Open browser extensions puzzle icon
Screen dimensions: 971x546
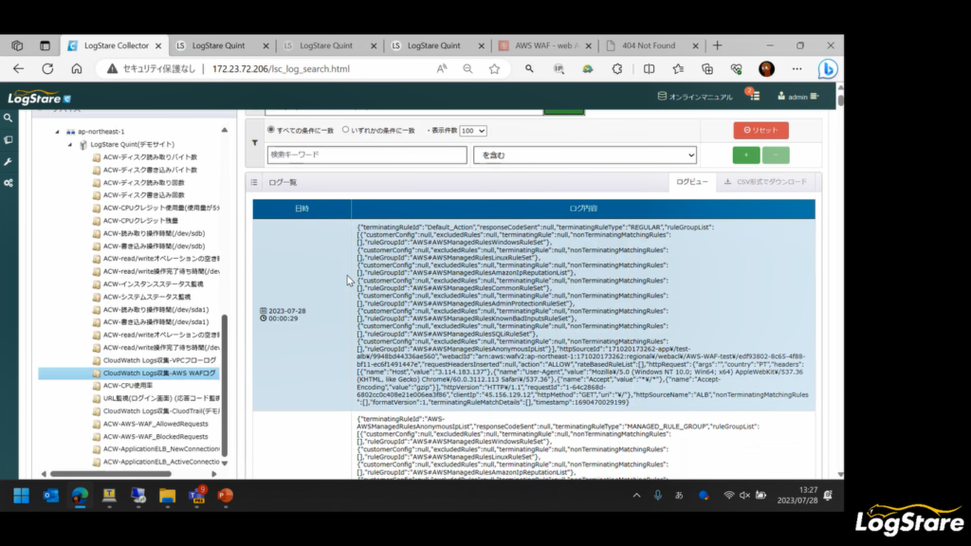click(x=616, y=68)
